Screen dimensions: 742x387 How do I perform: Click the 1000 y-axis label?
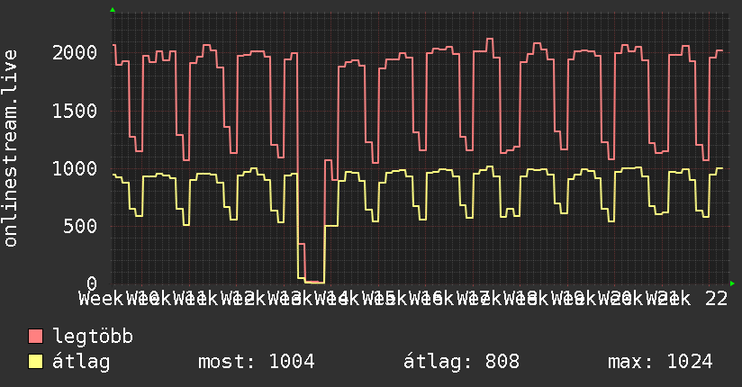pyautogui.click(x=75, y=169)
